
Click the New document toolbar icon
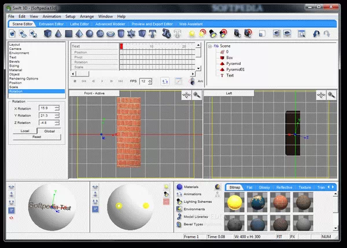click(x=12, y=34)
